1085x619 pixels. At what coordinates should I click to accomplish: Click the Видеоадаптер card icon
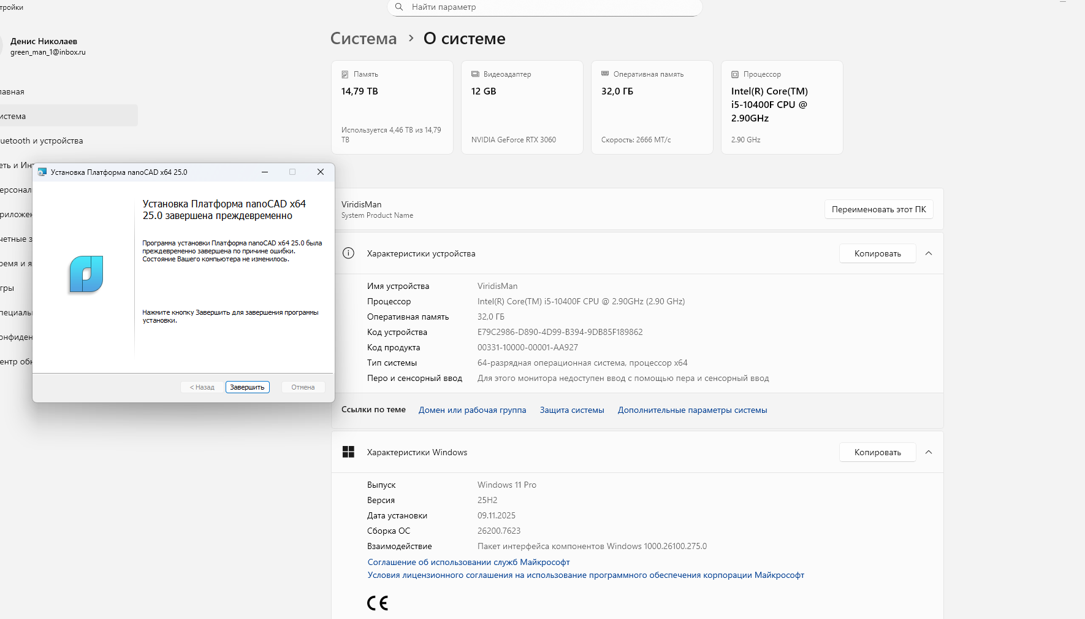coord(475,74)
